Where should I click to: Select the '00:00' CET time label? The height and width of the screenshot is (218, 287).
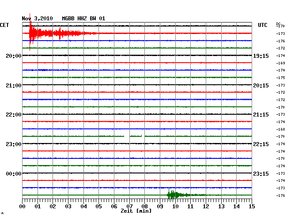14,173
